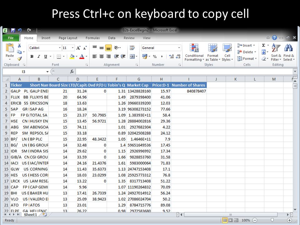Click Increase Indent icon
The height and width of the screenshot is (225, 300).
[x=123, y=57]
